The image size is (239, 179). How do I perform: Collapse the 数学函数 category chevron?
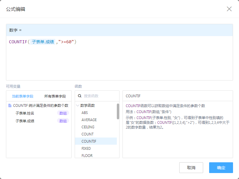tap(78, 105)
